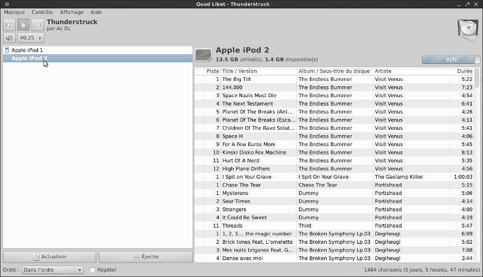The width and height of the screenshot is (483, 277).
Task: Click the previous track button
Action: click(9, 25)
